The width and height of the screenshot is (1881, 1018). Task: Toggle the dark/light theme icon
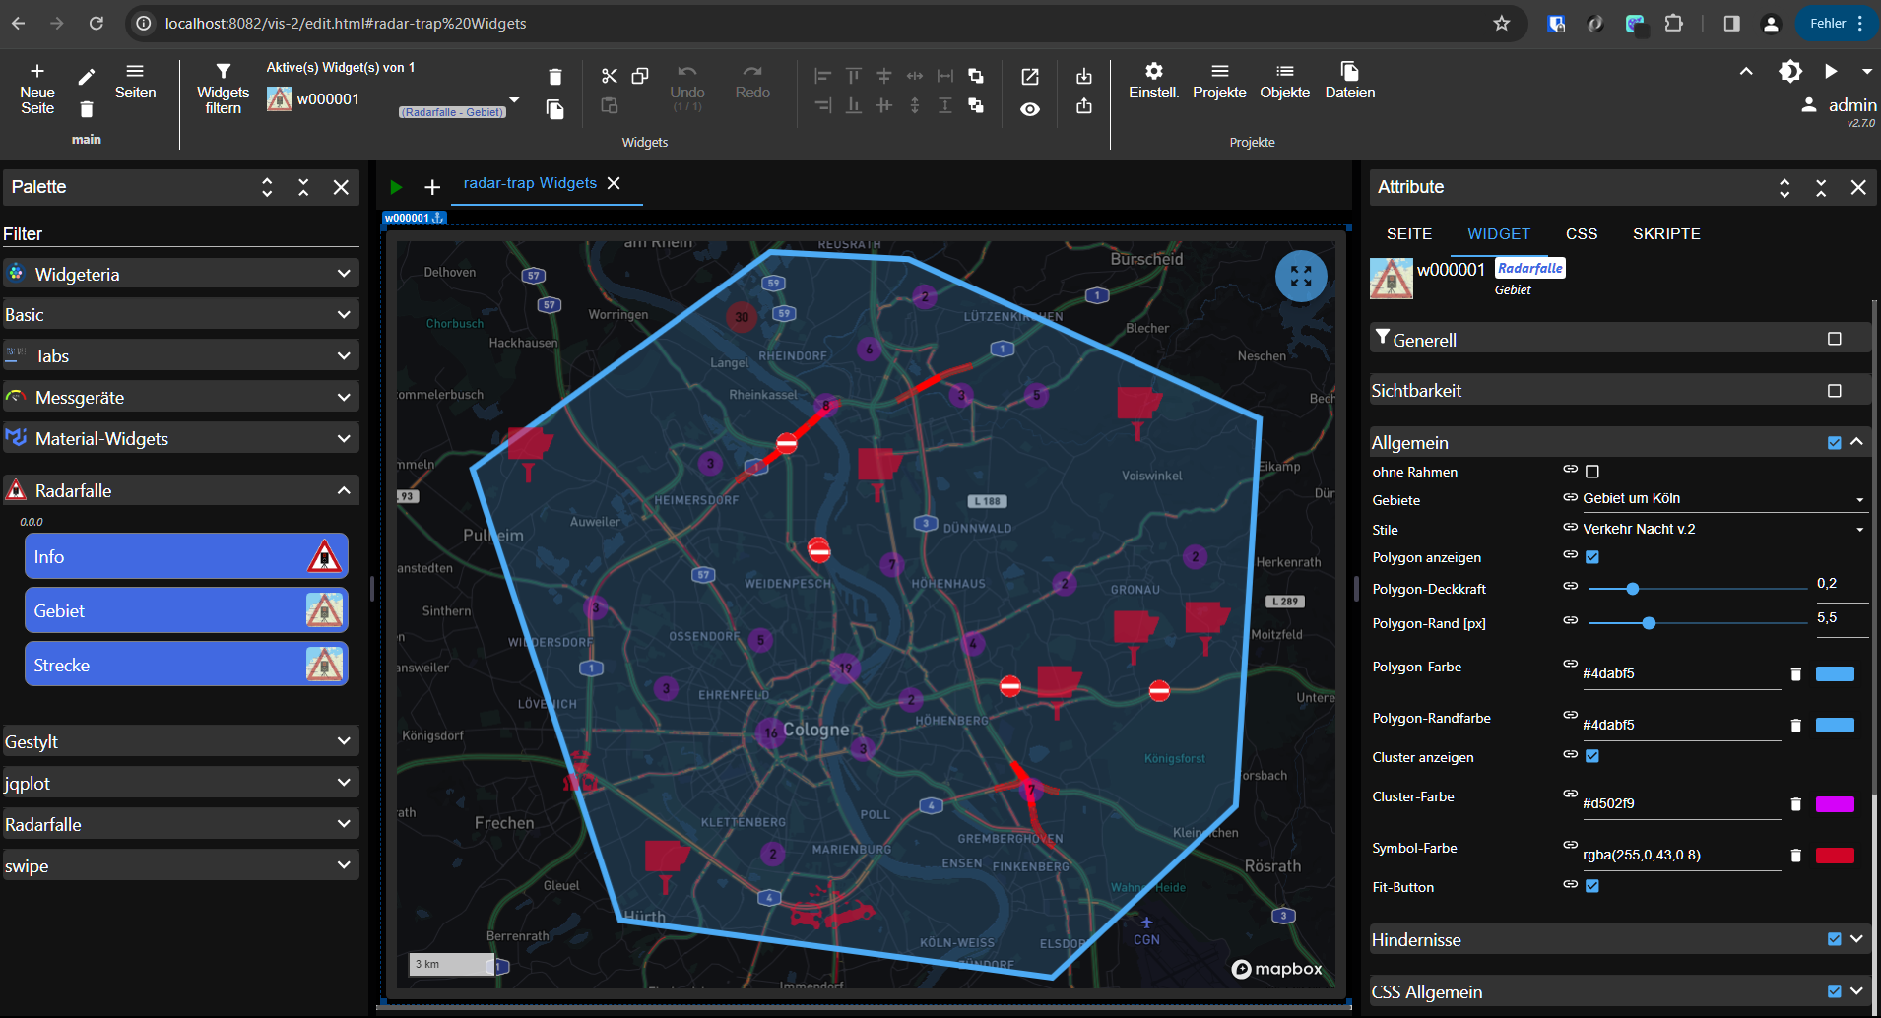pos(1790,71)
